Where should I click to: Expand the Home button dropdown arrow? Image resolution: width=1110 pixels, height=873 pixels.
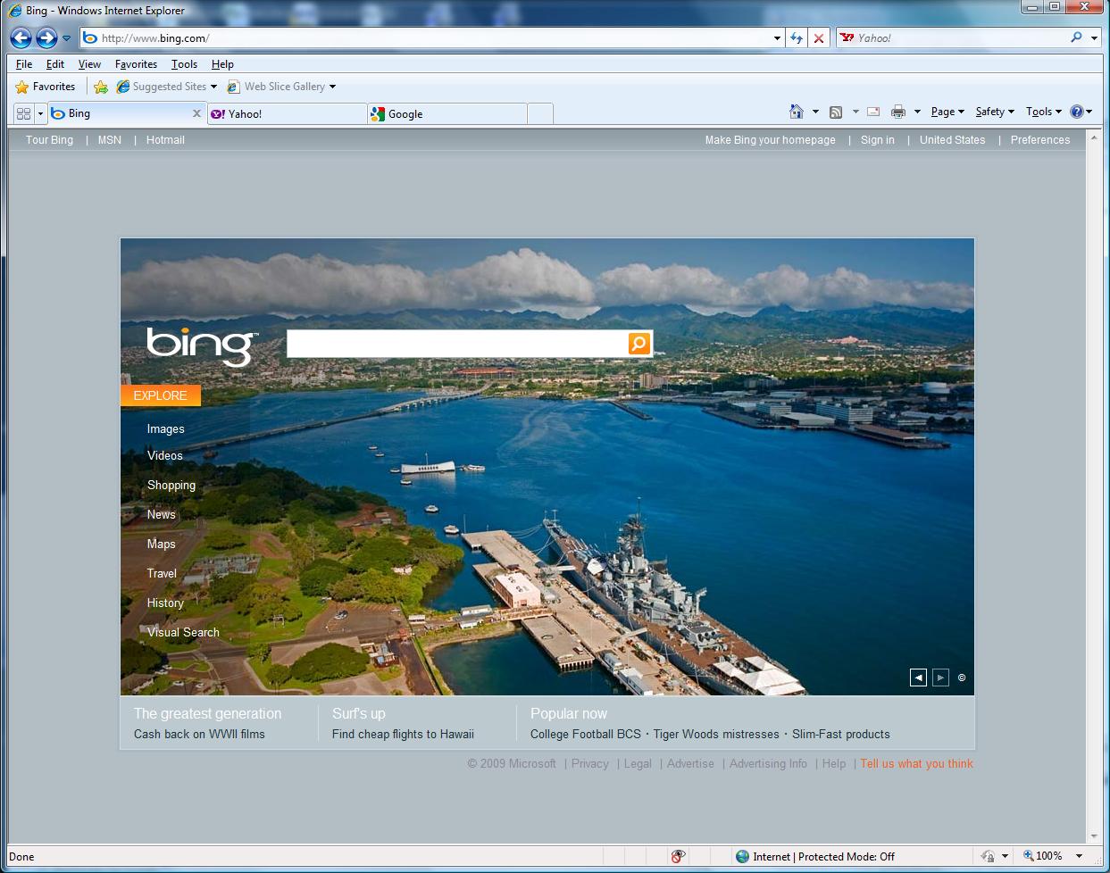[815, 112]
